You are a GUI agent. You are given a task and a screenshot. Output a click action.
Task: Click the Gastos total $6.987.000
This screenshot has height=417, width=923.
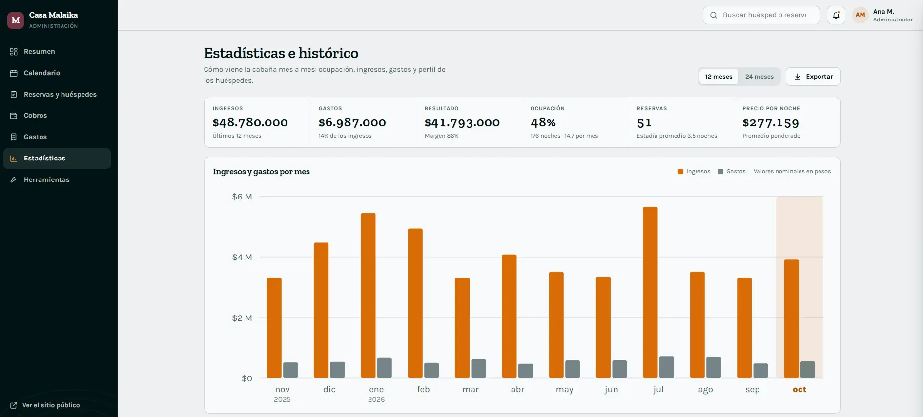(352, 122)
